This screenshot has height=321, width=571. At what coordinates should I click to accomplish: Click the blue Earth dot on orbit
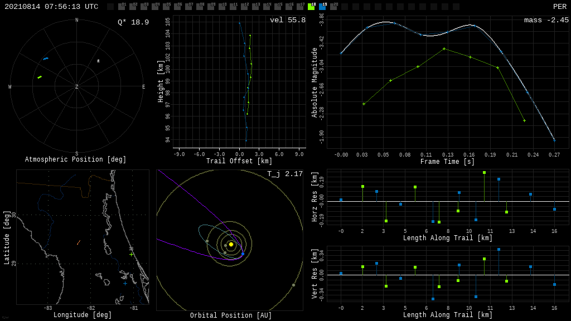pyautogui.click(x=243, y=254)
